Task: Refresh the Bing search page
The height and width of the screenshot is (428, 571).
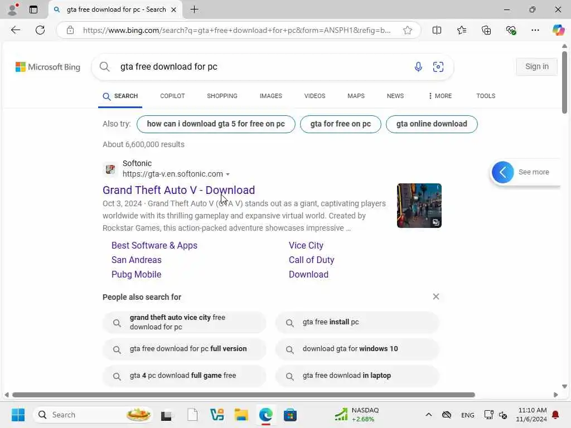Action: tap(40, 30)
